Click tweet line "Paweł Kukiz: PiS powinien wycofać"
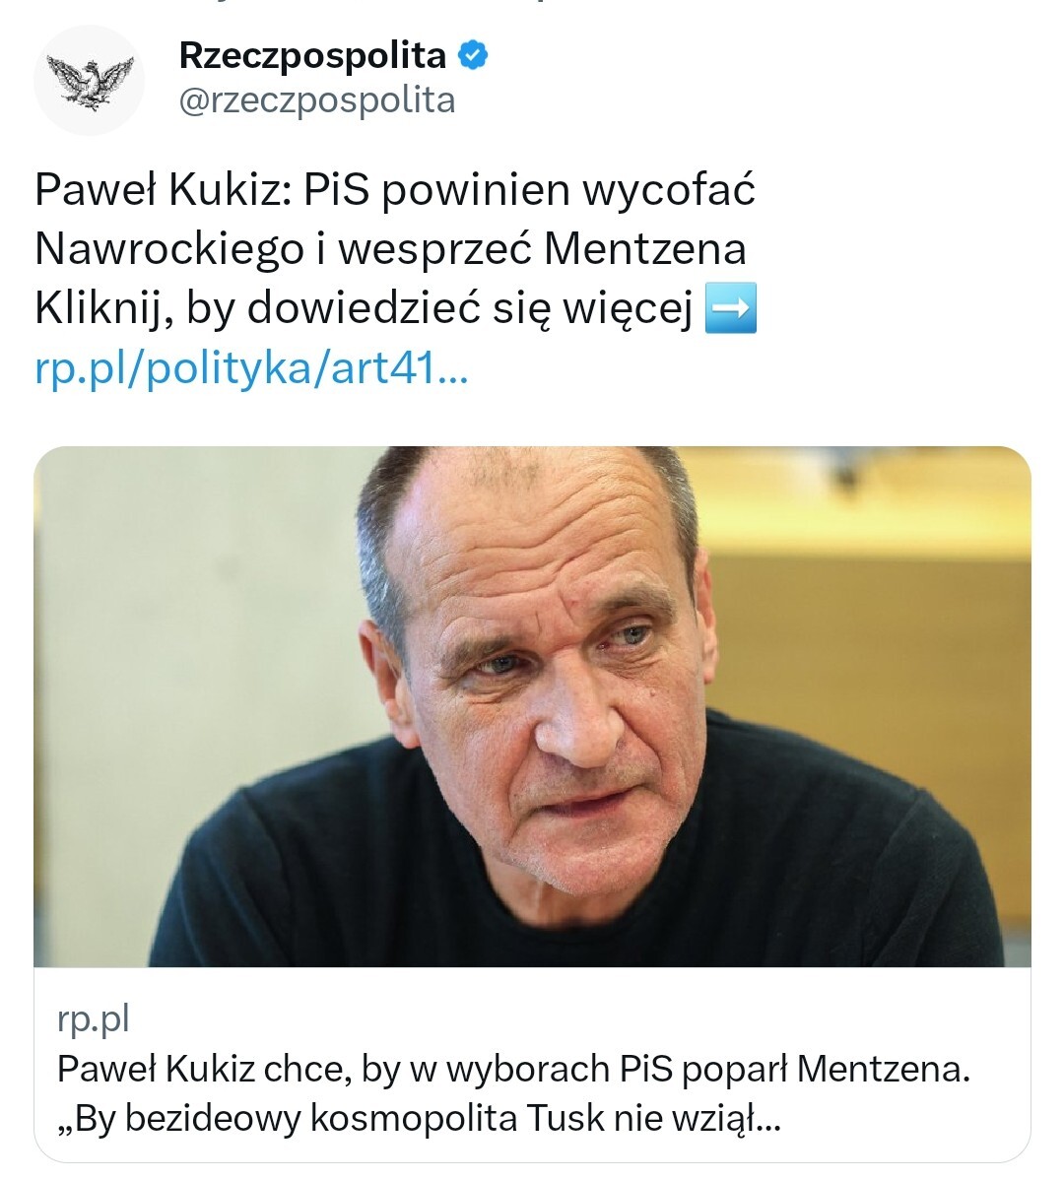Image resolution: width=1064 pixels, height=1180 pixels. 394,190
